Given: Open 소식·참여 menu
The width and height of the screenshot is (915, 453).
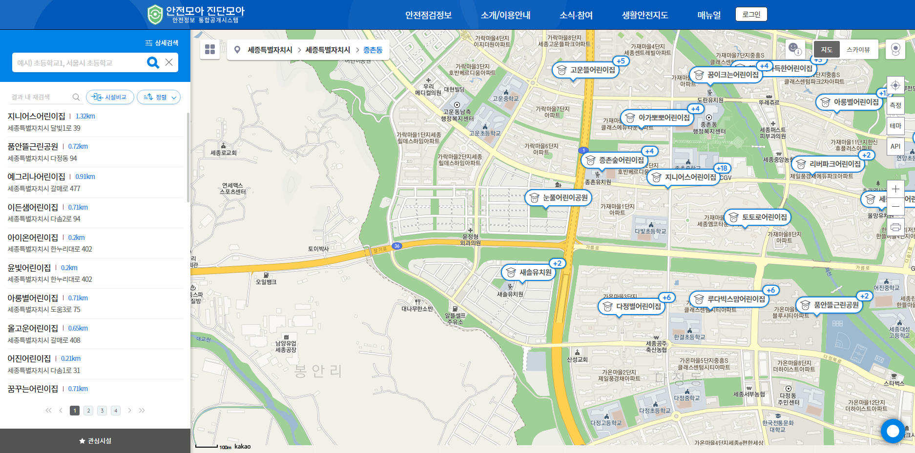Looking at the screenshot, I should click(x=576, y=15).
